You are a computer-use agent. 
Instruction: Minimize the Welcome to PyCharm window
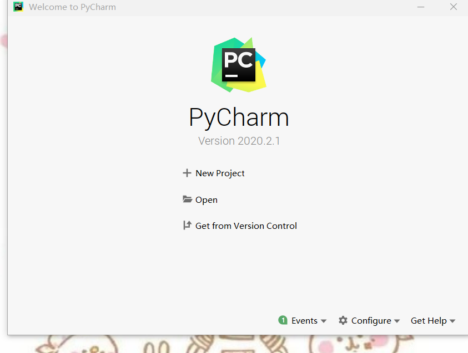(x=421, y=7)
